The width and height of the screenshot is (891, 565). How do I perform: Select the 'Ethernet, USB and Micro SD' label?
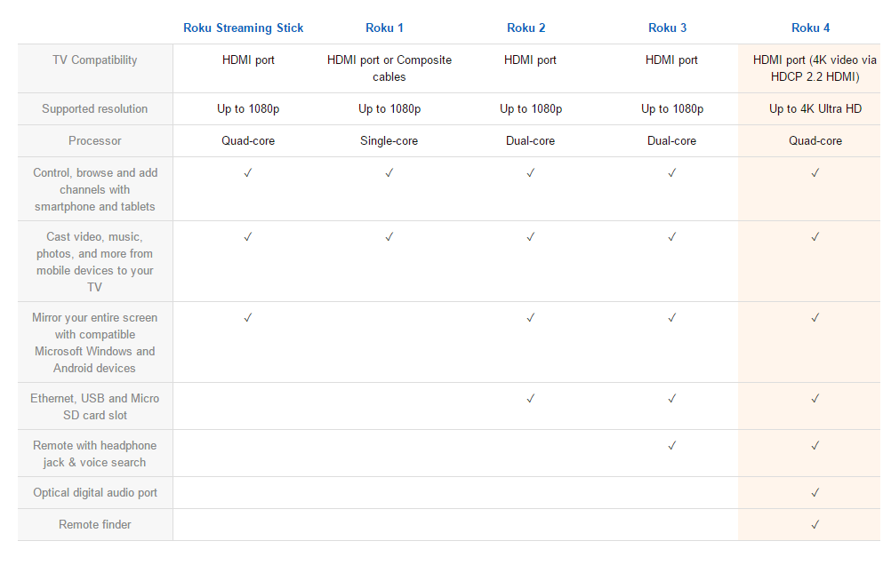[95, 407]
